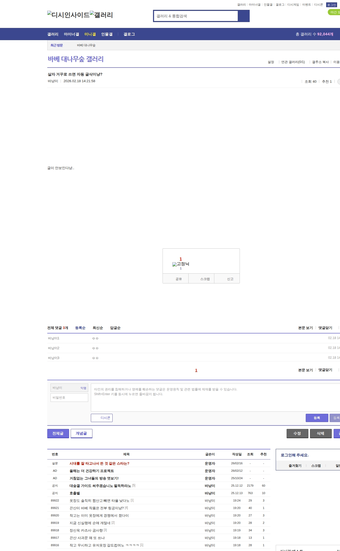
Task: Sort comments by 최신순
Action: tap(98, 328)
